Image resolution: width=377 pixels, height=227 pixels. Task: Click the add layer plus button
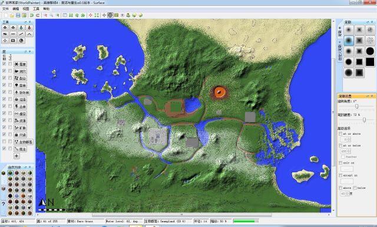coord(16,156)
